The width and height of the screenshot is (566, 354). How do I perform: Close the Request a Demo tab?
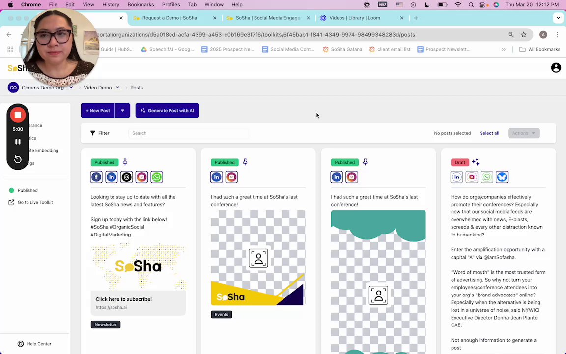pos(215,18)
